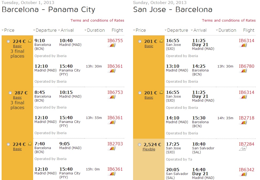
Task: Open Basic fare link under 287 €
Action: [17, 98]
